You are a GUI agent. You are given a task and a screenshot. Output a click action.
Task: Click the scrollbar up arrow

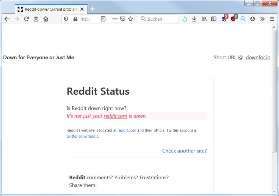tap(274, 27)
